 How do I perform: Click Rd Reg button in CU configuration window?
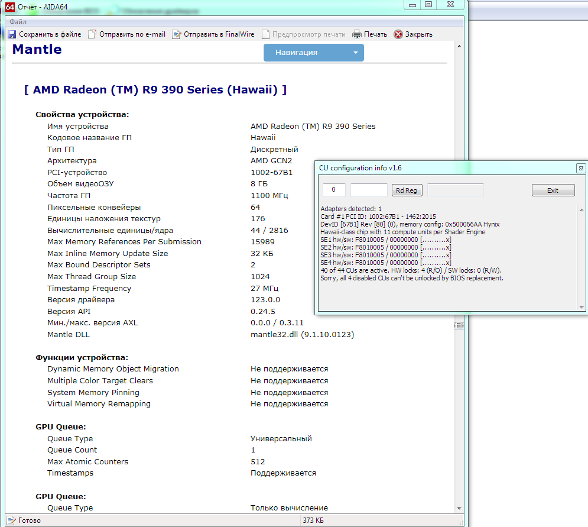[x=407, y=190]
